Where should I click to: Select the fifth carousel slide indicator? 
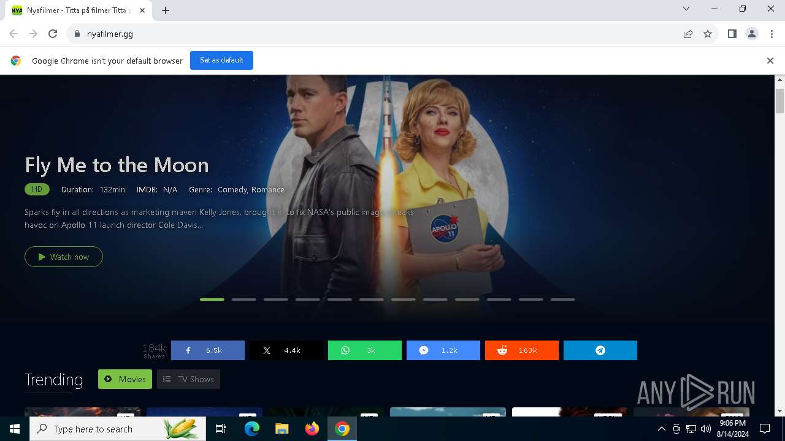[340, 300]
